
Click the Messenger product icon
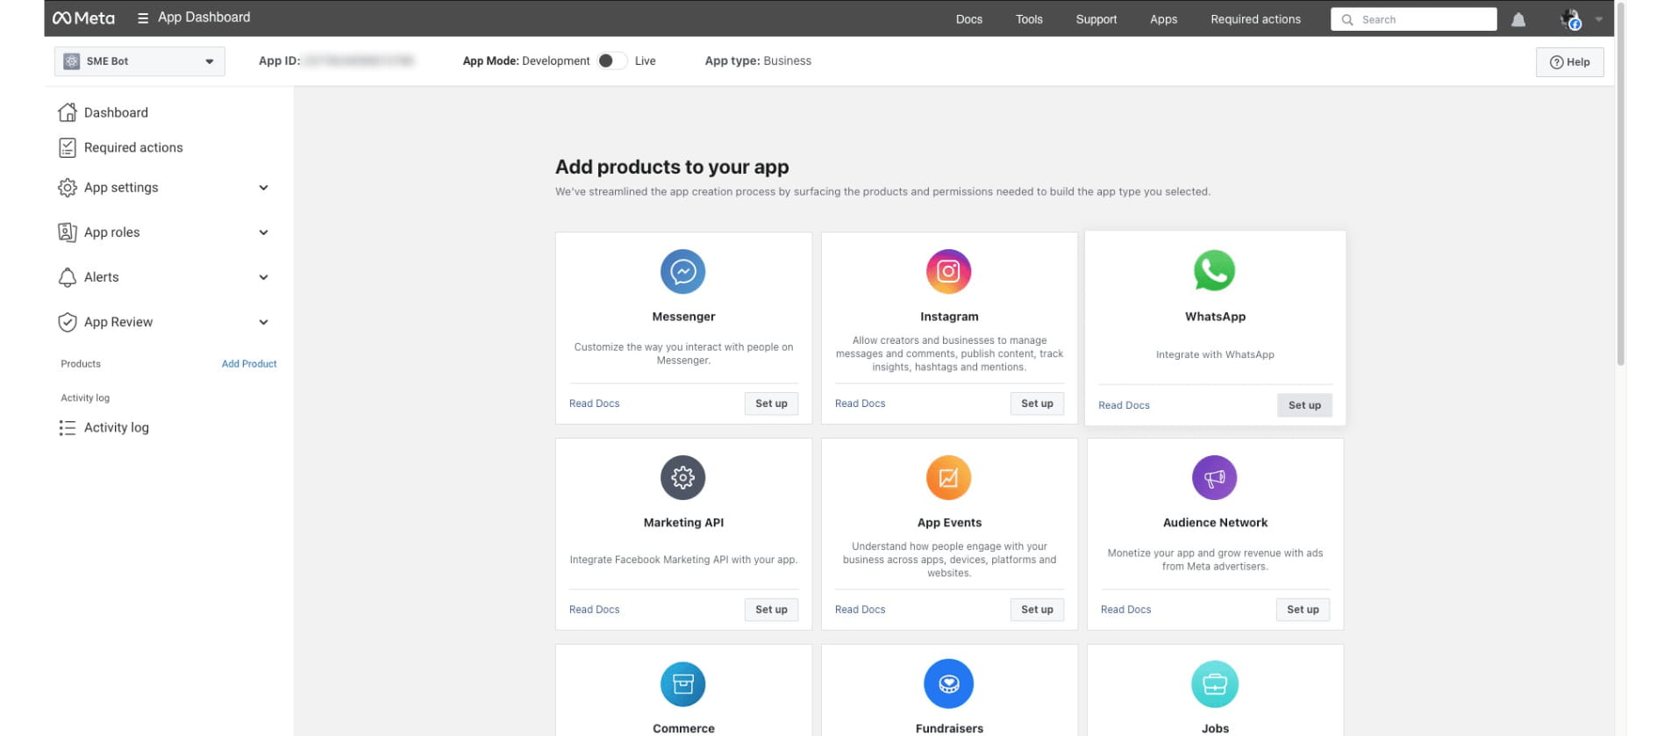tap(683, 271)
